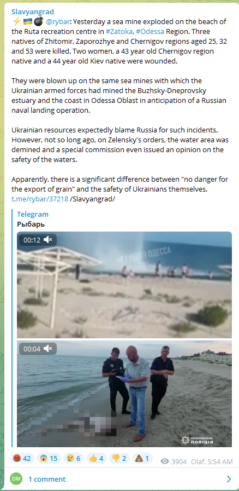Play the beach explosion video thumbnail

click(124, 285)
